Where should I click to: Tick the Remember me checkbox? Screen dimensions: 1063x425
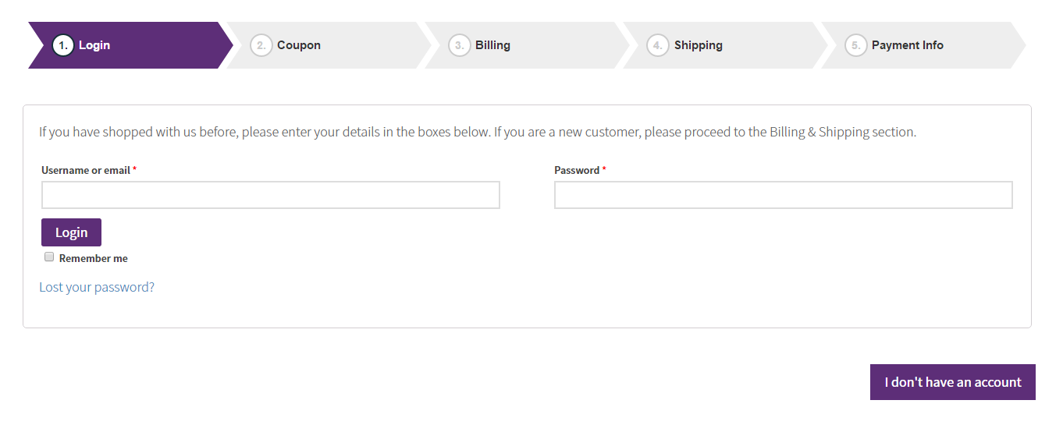click(x=49, y=257)
